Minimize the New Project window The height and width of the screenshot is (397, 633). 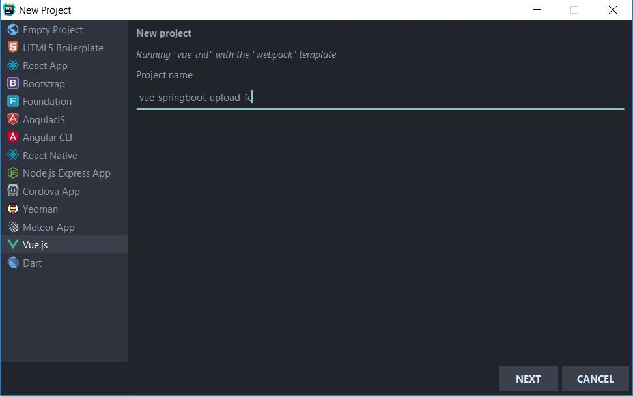[x=537, y=10]
